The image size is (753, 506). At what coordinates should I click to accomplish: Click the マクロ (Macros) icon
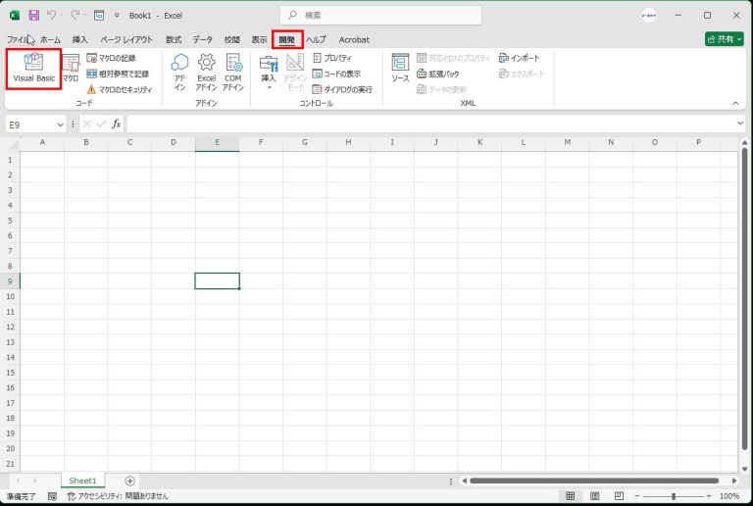[71, 69]
